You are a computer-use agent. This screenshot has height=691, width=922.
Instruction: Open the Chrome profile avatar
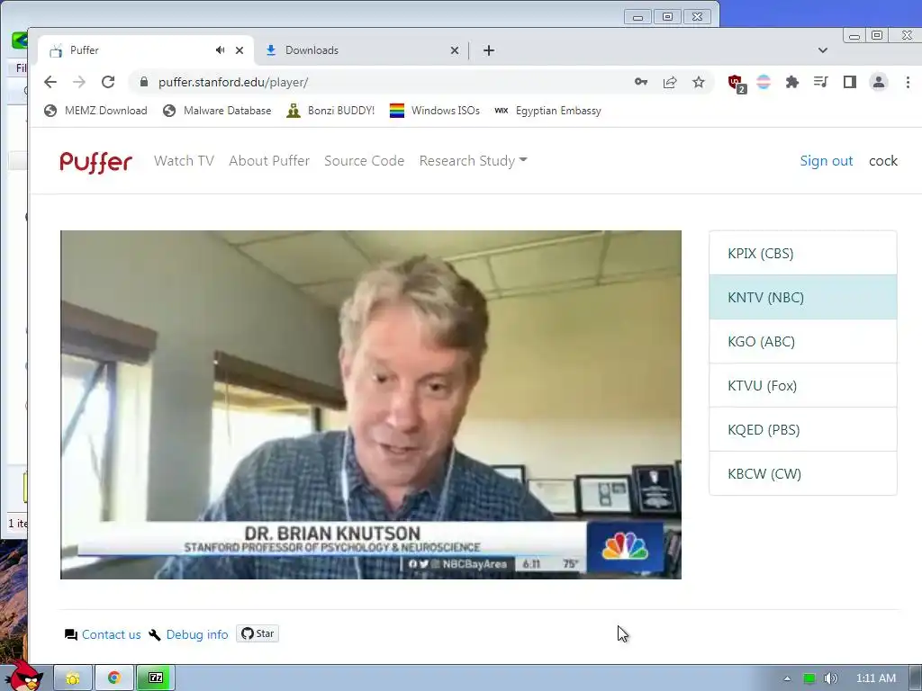[x=879, y=82]
